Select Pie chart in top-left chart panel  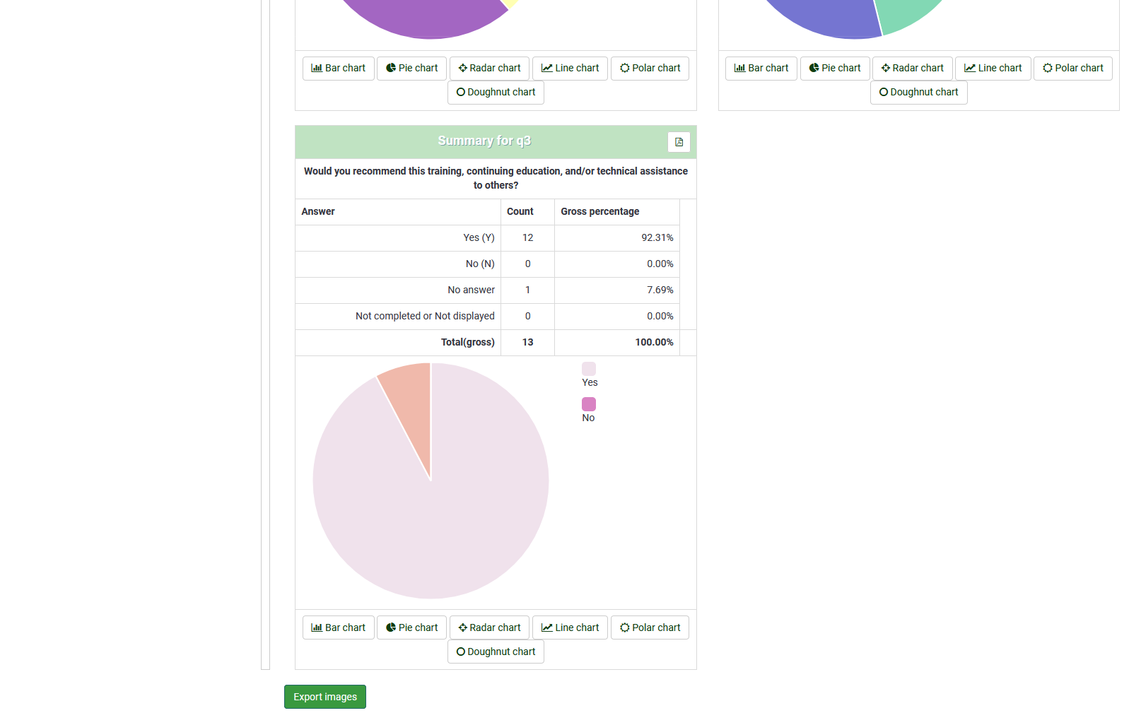click(x=411, y=69)
